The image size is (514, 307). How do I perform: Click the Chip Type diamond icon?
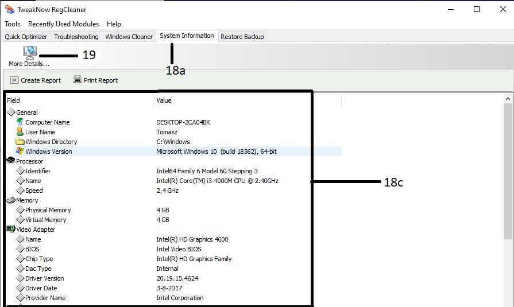[x=20, y=258]
